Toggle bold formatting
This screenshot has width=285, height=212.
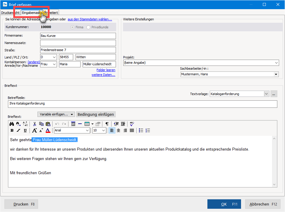(12, 131)
